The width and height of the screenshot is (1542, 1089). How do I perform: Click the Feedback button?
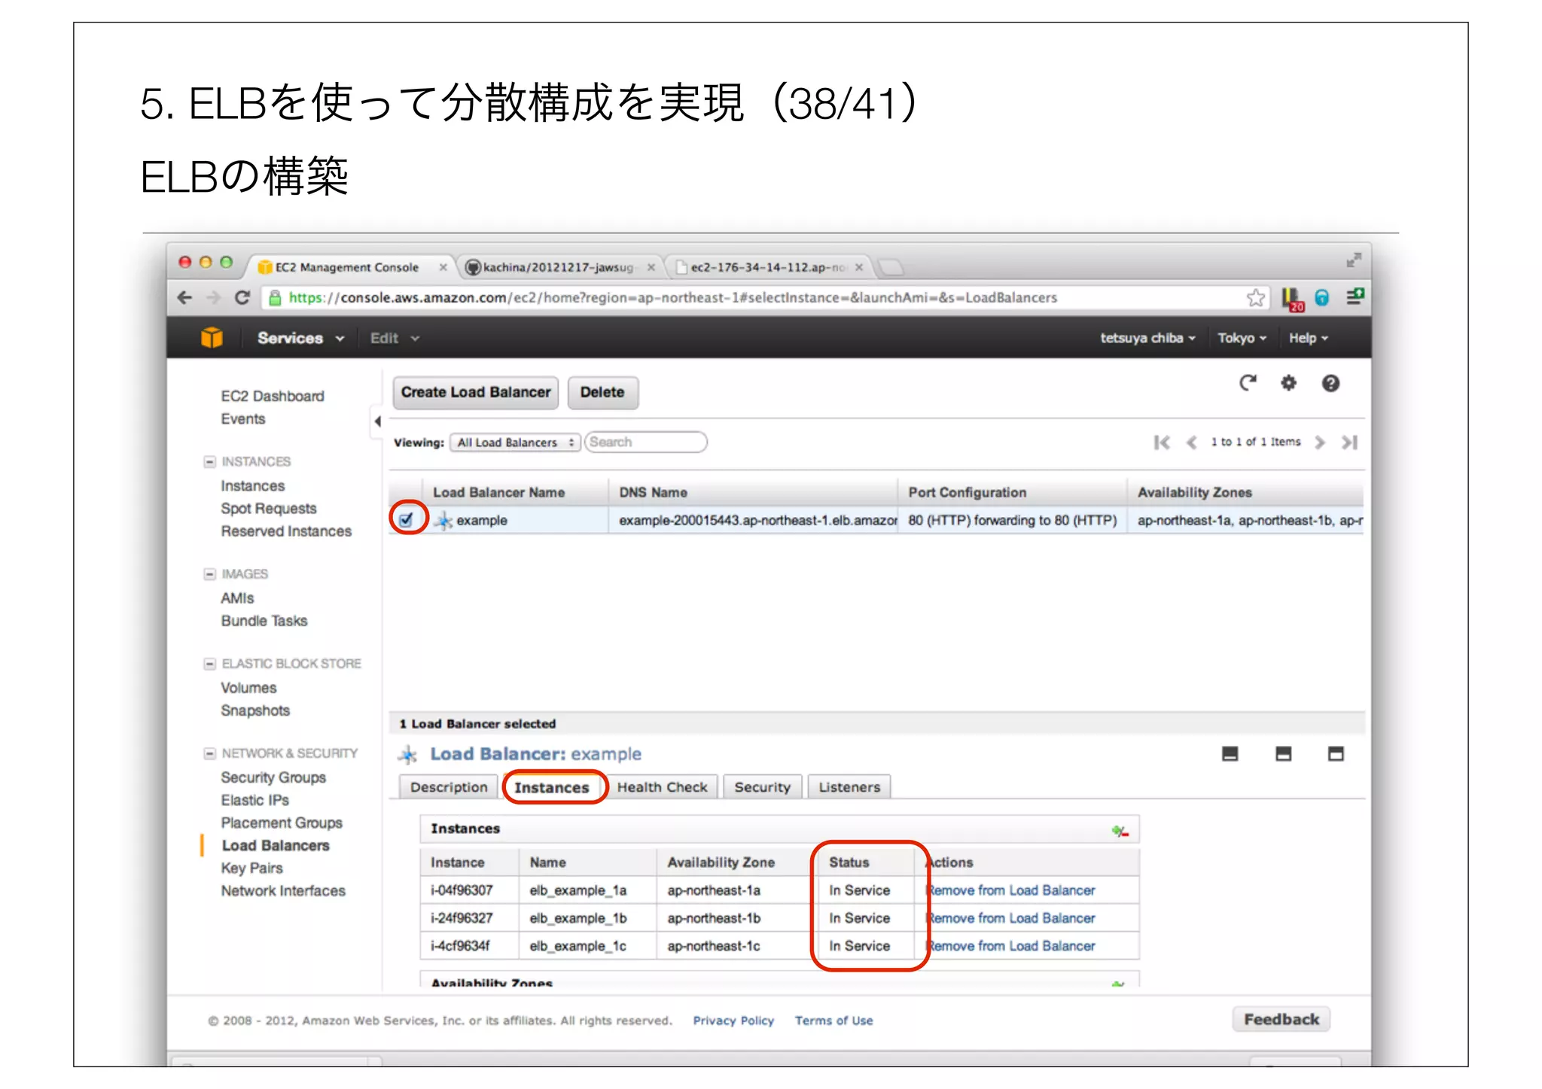click(1281, 1019)
